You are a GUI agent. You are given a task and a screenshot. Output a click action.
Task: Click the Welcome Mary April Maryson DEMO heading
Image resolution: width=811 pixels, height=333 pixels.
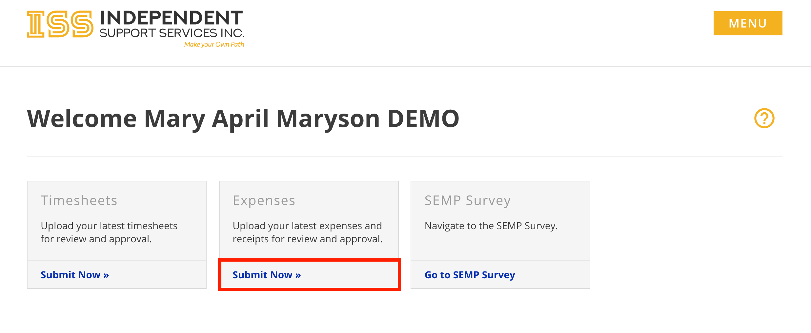(243, 119)
